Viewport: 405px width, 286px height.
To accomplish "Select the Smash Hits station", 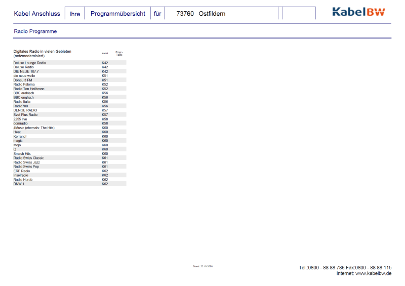I will point(22,153).
